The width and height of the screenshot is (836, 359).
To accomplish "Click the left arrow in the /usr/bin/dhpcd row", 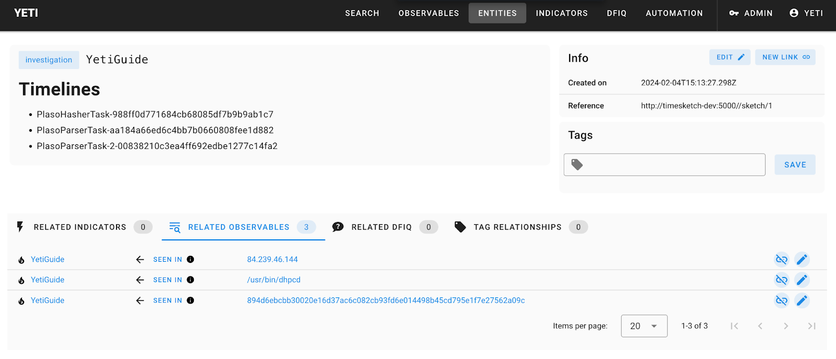I will (x=140, y=280).
